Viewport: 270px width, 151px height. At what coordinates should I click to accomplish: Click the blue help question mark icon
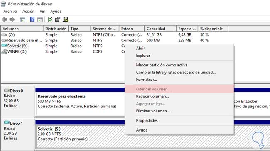click(32, 19)
